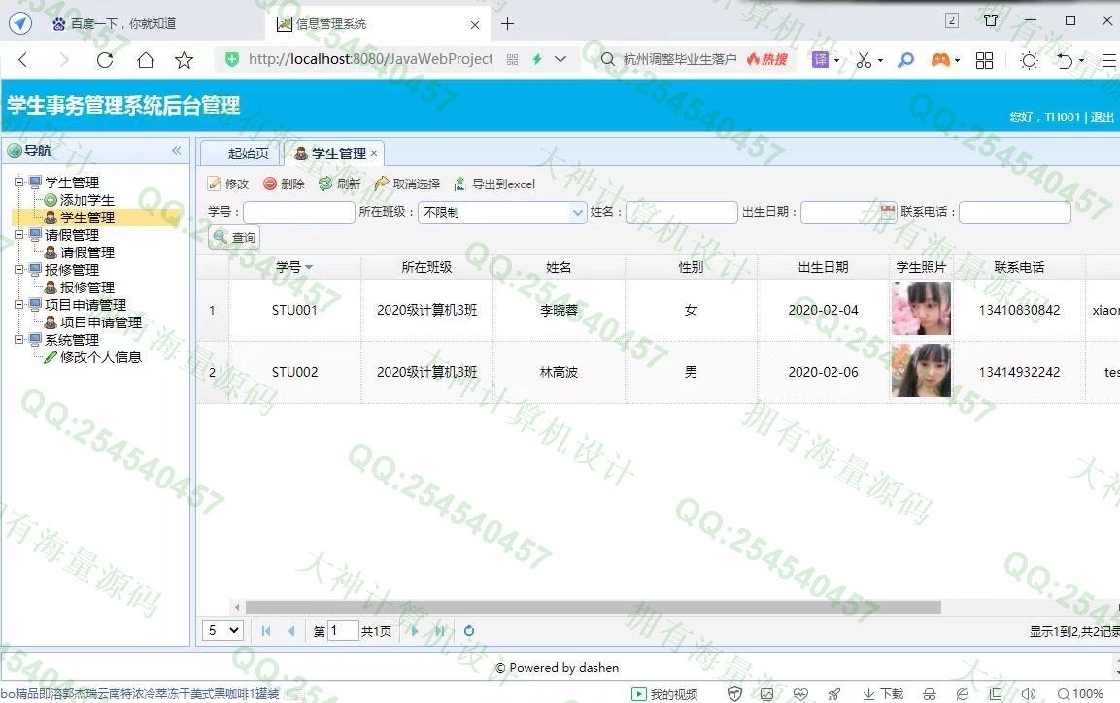Collapse the 学生管理 tree folder
This screenshot has height=703, width=1120.
click(x=19, y=182)
